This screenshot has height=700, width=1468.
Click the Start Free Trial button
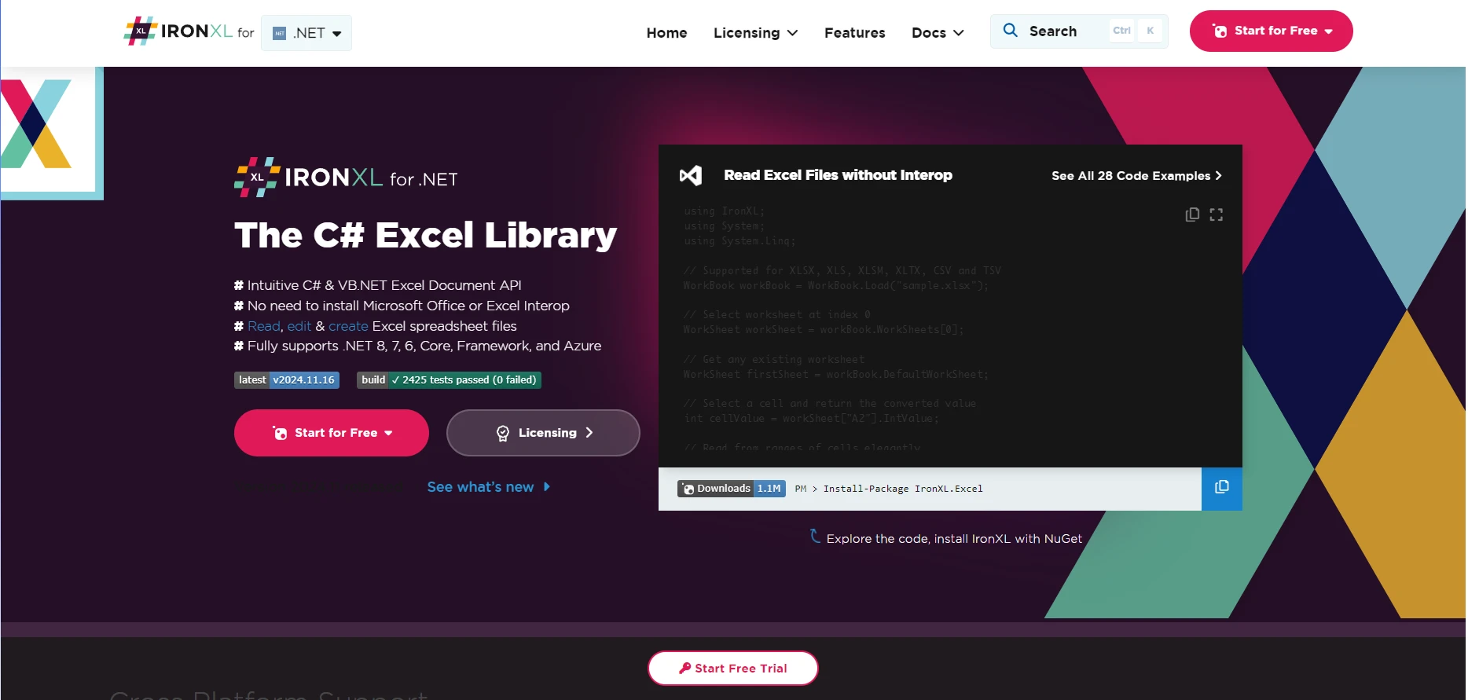click(732, 668)
